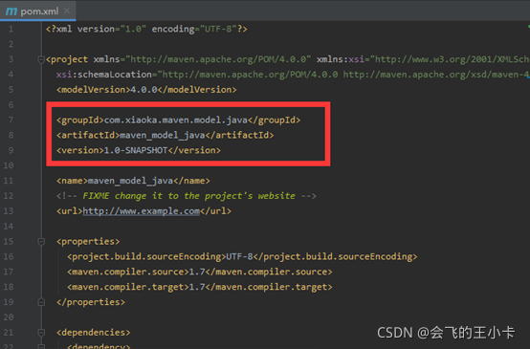
Task: Click the xmlns POM/4.0.0 namespace URL
Action: (219, 59)
